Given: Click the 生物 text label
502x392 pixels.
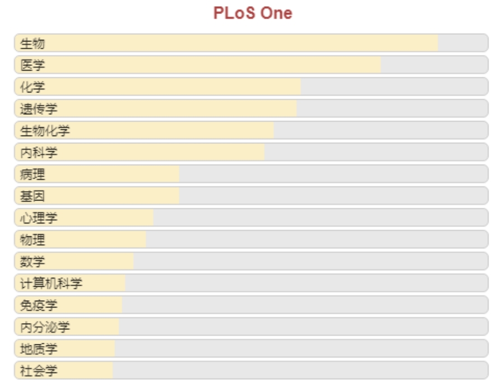Looking at the screenshot, I should (x=32, y=44).
